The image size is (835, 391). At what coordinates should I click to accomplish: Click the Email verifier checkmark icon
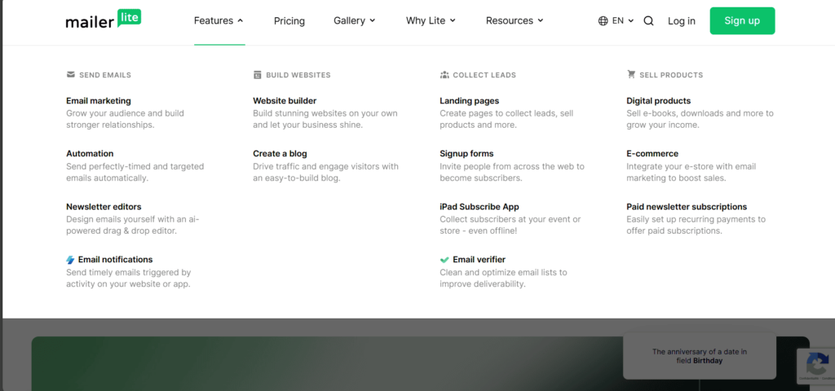point(444,260)
